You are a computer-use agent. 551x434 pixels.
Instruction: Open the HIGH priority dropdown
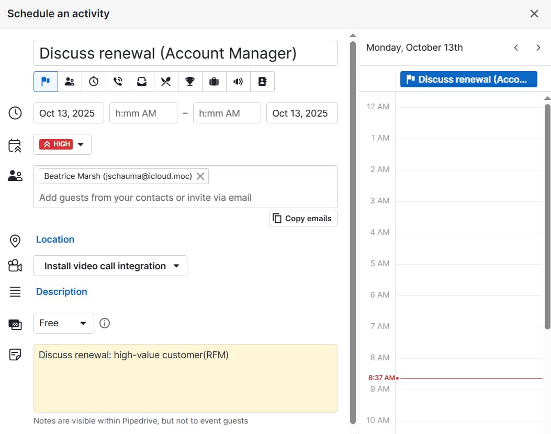[x=81, y=144]
